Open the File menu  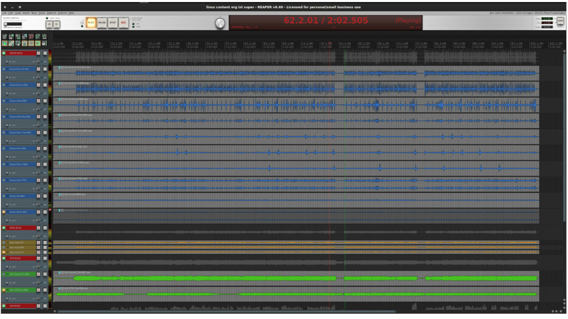[x=4, y=13]
